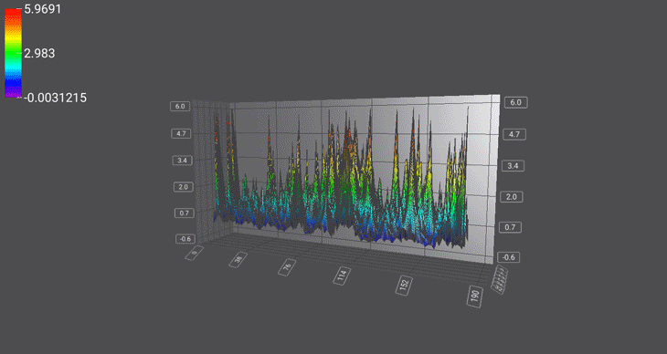Select the blue bottom of the color gradient bar
The height and width of the screenshot is (354, 667).
coord(13,87)
